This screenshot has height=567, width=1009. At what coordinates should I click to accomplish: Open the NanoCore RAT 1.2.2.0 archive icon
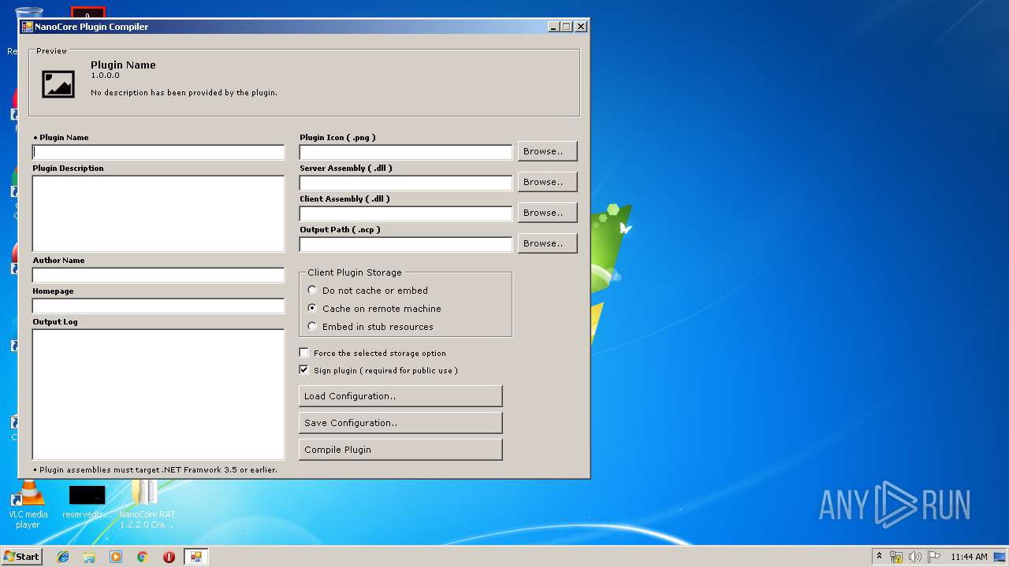tap(147, 506)
